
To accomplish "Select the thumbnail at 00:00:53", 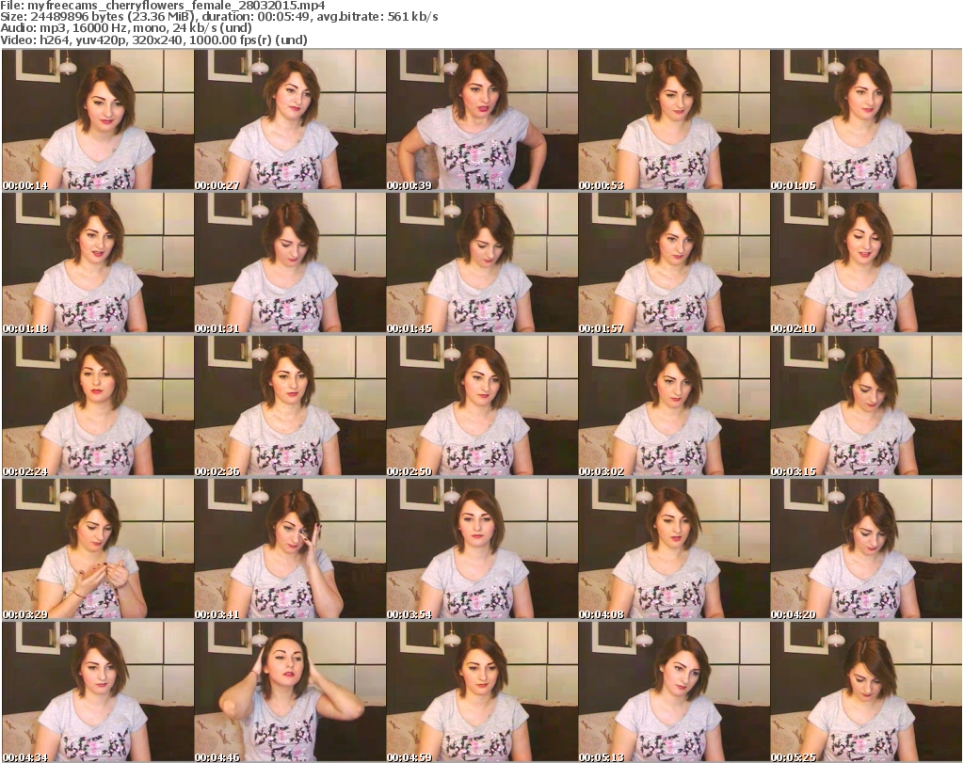I will pyautogui.click(x=674, y=119).
